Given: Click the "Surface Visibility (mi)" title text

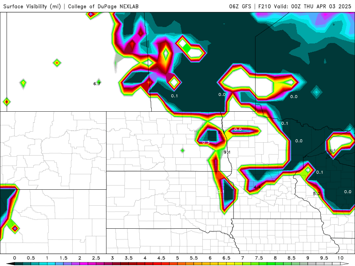Looking at the screenshot, I should pos(32,6).
